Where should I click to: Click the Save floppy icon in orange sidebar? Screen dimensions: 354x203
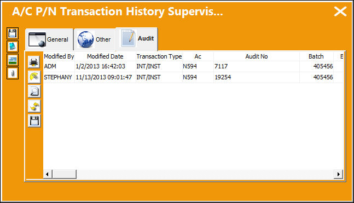[x=13, y=33]
